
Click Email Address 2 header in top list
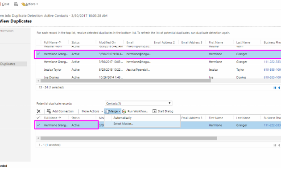164,42
